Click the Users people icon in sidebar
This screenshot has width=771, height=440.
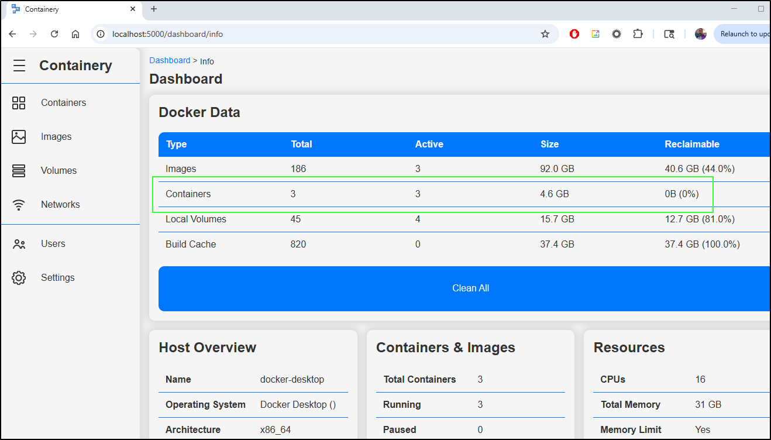(x=19, y=244)
